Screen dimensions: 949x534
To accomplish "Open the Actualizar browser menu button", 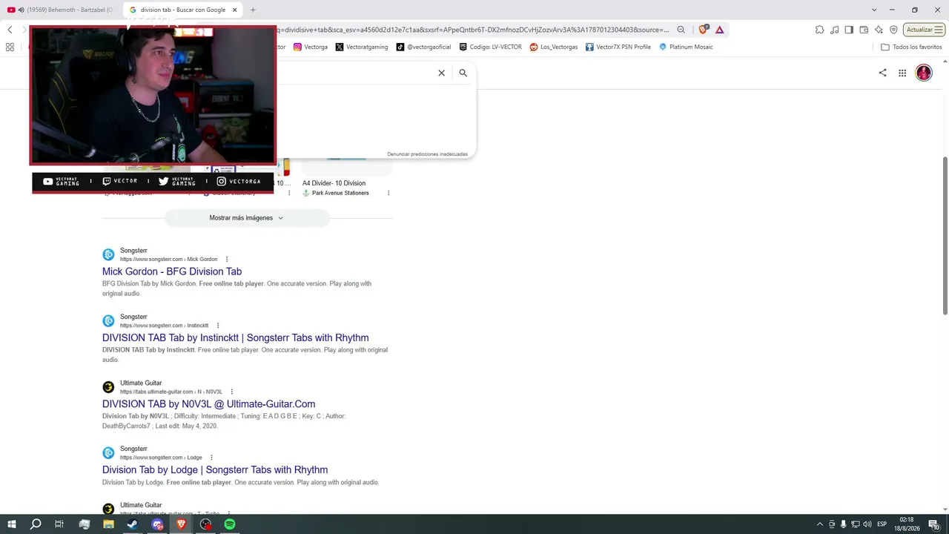I will click(x=924, y=30).
